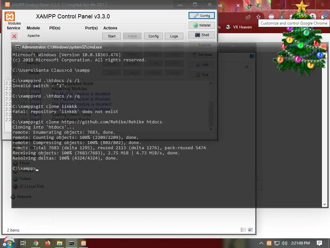
Task: Launch the XAMPP Shell button
Action: pos(202,35)
